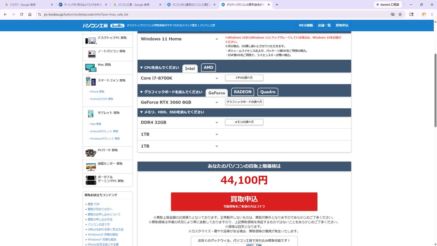The height and width of the screenshot is (246, 437).
Task: Switch to the パソコン工房 Google 検索 tab
Action: pos(137,5)
